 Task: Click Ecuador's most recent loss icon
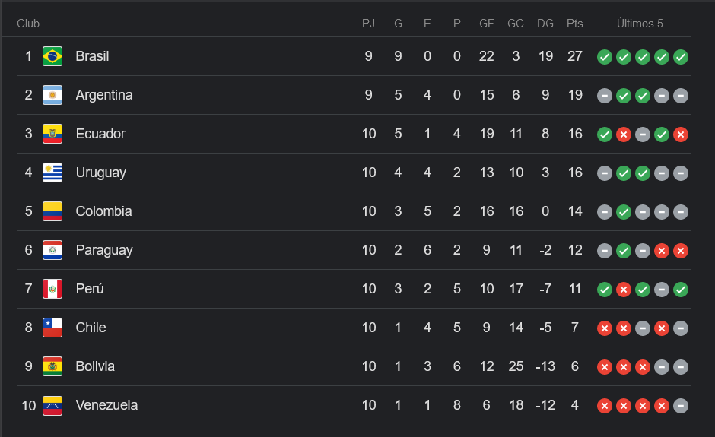click(x=681, y=135)
